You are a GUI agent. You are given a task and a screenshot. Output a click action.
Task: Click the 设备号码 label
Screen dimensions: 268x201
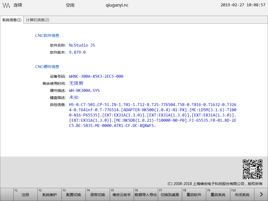click(x=58, y=76)
